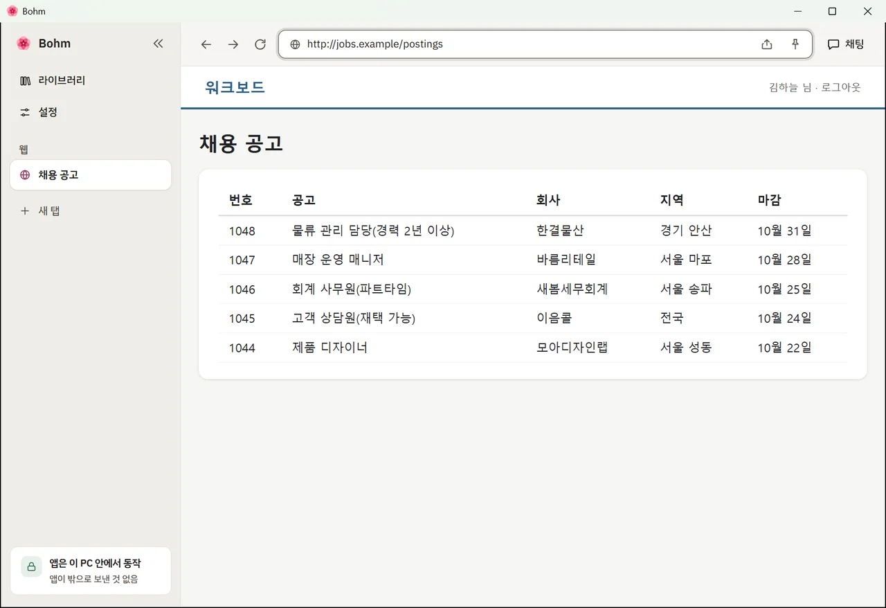Click the 앱은 이 PC 안에서 동작 notice
886x608 pixels.
tap(91, 571)
